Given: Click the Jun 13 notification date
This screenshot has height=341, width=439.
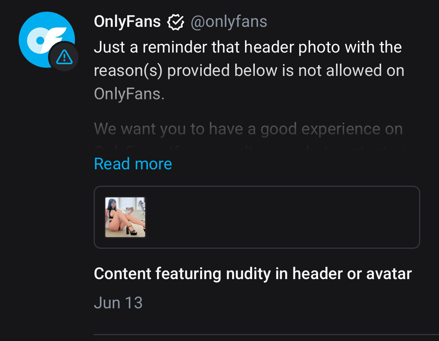Looking at the screenshot, I should pyautogui.click(x=118, y=303).
